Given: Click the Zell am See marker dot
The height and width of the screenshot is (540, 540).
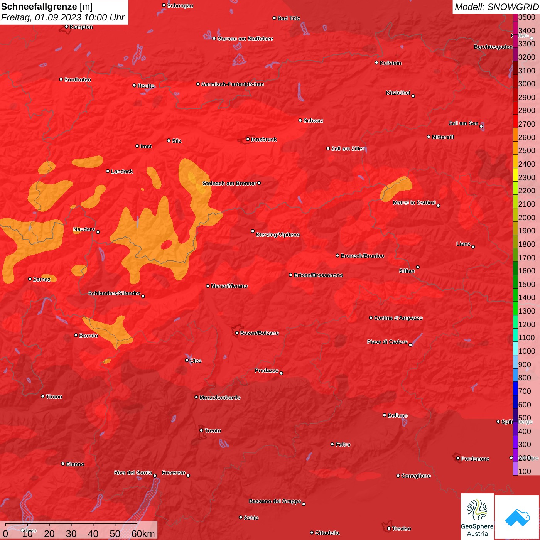Looking at the screenshot, I should pyautogui.click(x=481, y=126).
